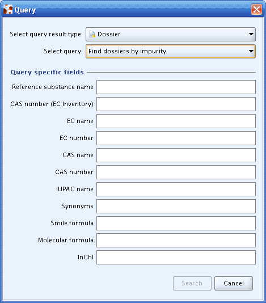Focus the CAS number input field
Screen dimensions: 266x303
(x=176, y=172)
